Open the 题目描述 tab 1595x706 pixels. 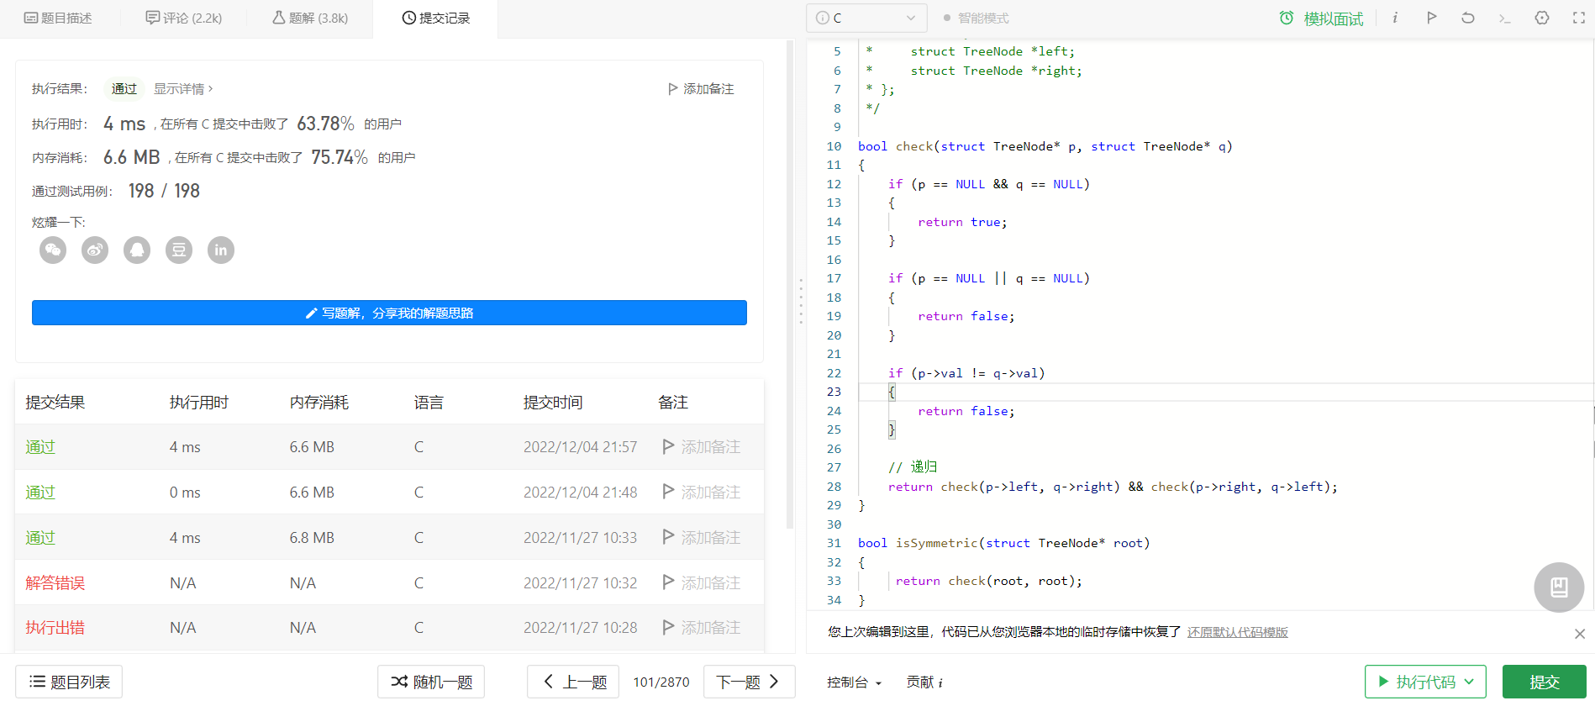click(58, 18)
